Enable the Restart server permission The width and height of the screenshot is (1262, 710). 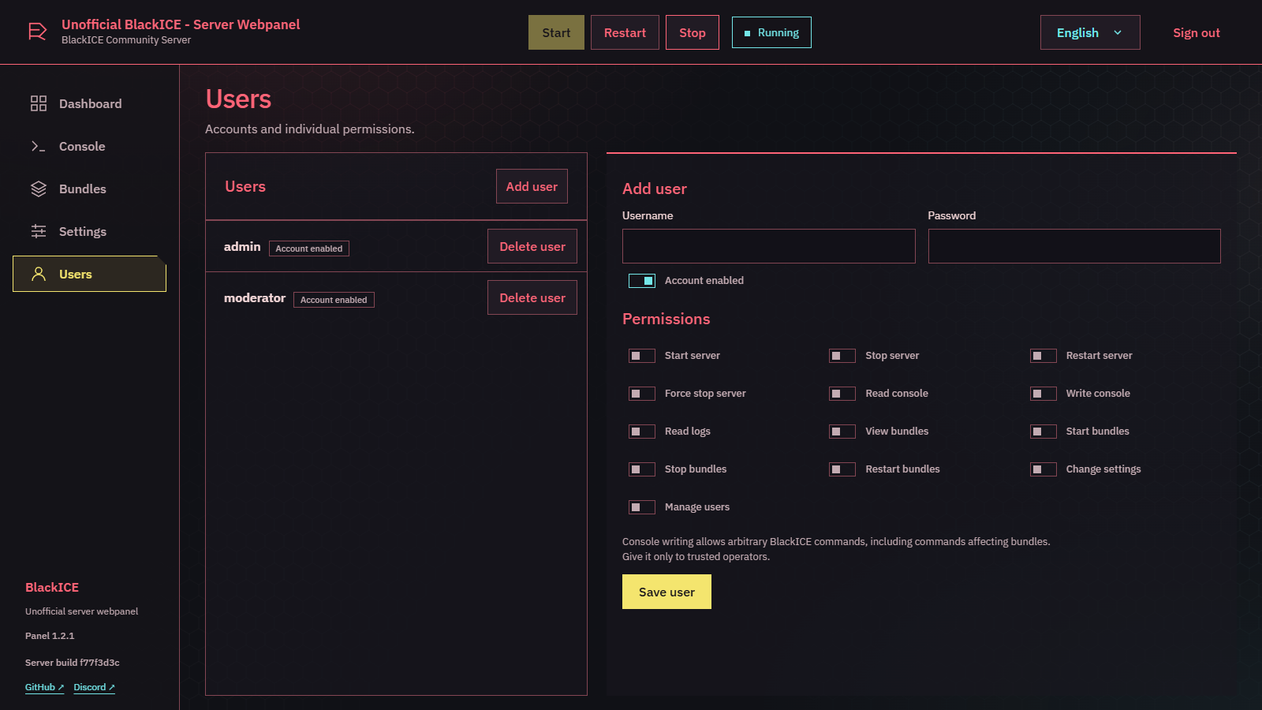pos(1044,356)
